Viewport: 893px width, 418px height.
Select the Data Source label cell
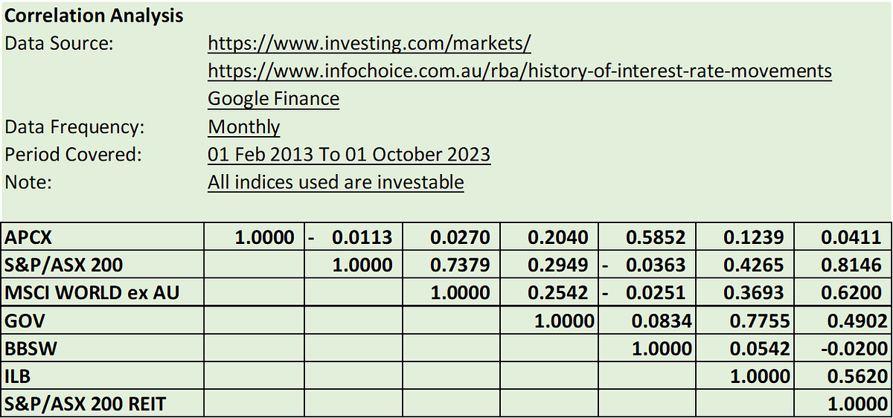coord(60,43)
